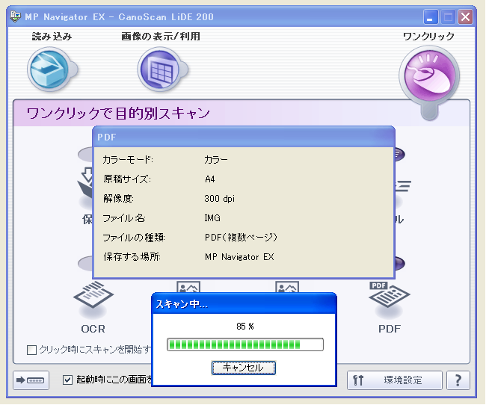The image size is (486, 405).
Task: Click the PDF tooltip panel title
Action: click(107, 137)
